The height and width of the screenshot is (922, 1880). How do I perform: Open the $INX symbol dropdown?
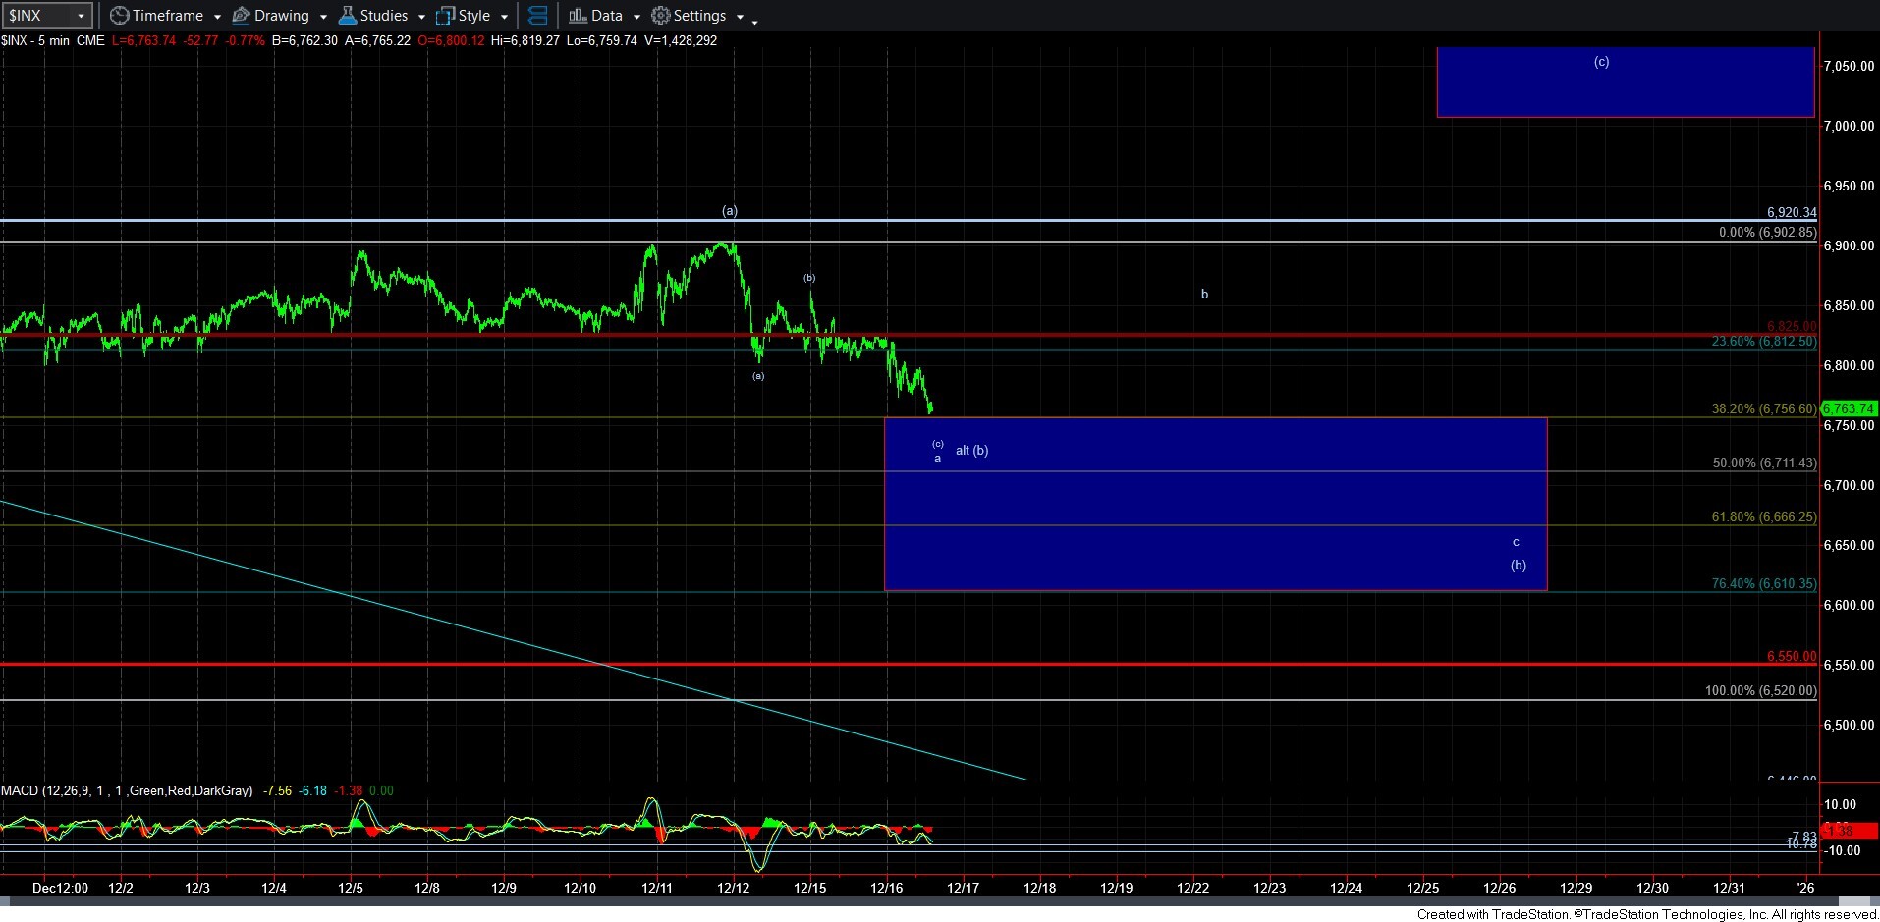tap(81, 16)
